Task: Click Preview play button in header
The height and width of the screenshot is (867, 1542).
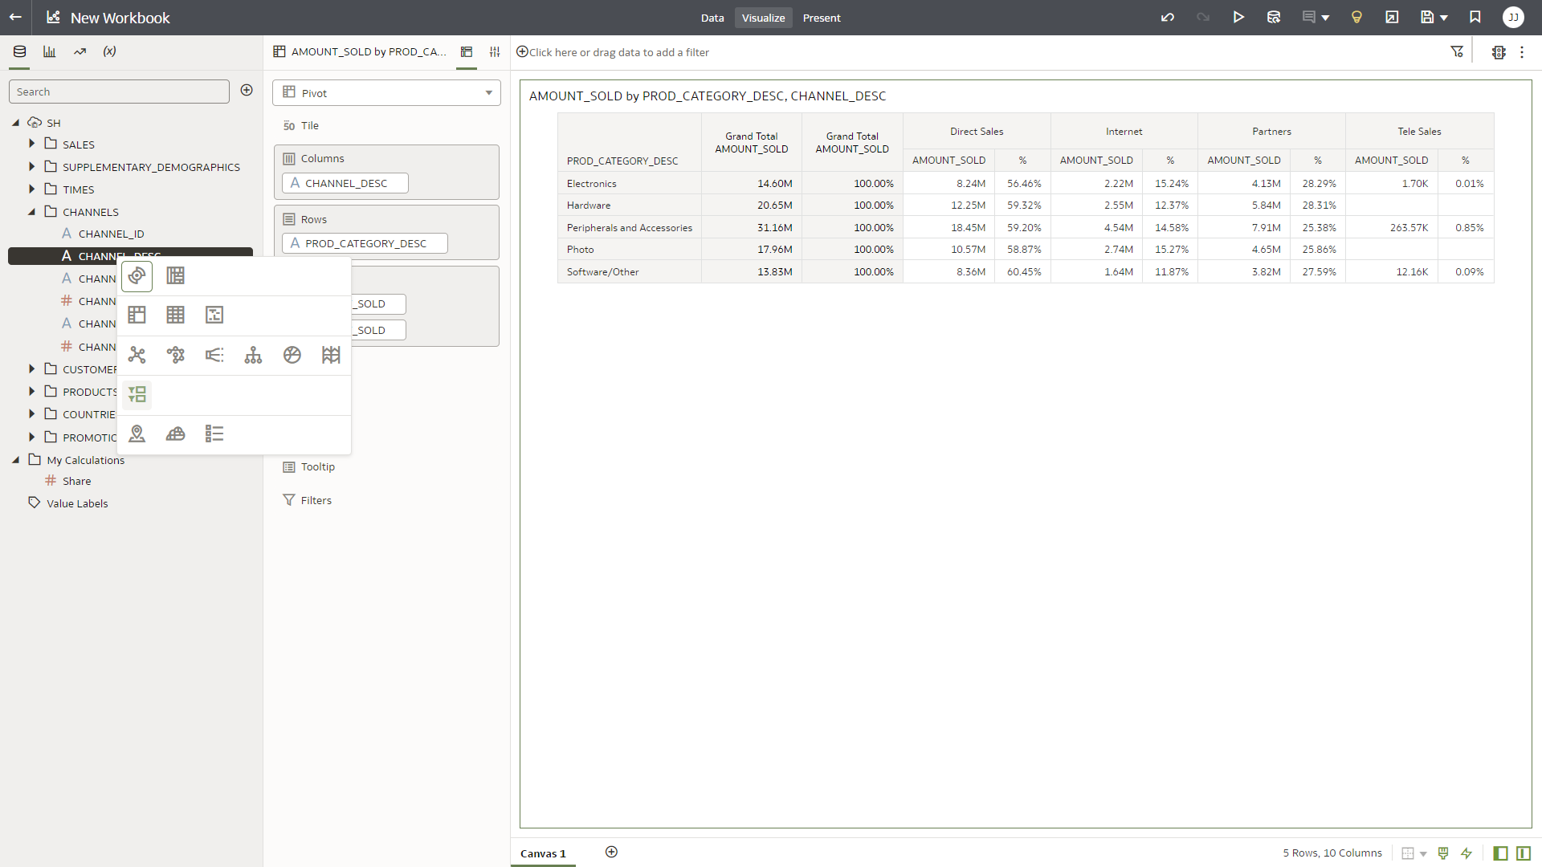Action: point(1238,18)
